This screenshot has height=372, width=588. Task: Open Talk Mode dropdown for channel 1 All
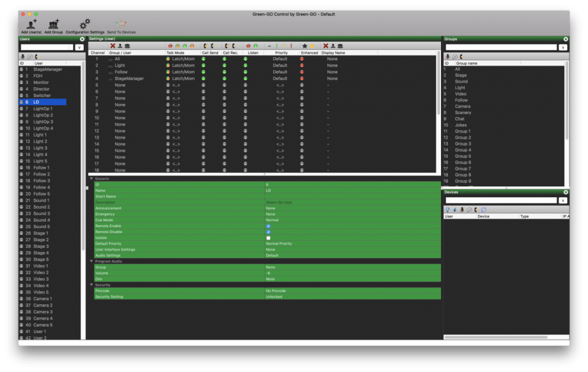183,59
